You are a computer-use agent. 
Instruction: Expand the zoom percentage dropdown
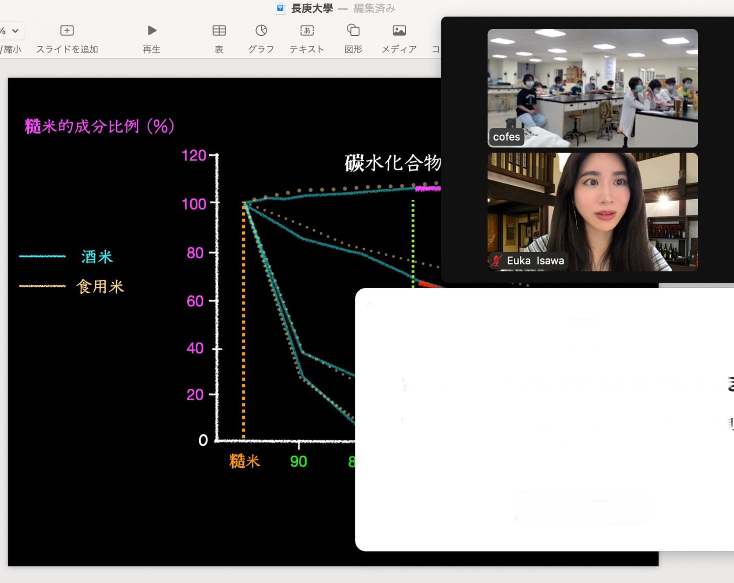[15, 31]
